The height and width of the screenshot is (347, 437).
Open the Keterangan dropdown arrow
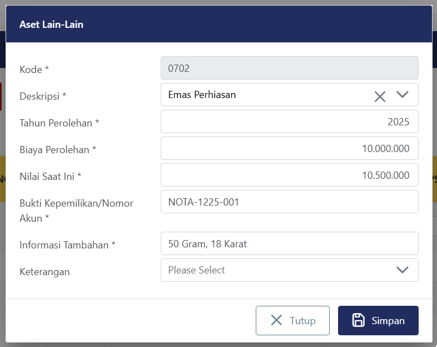[x=403, y=270]
